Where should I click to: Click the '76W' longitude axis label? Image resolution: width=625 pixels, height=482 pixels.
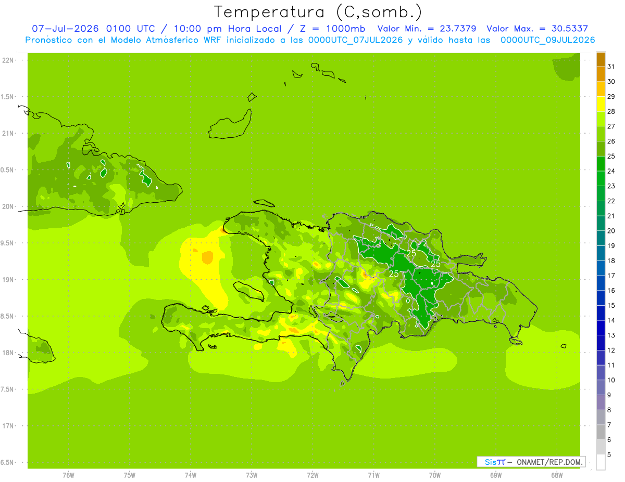(x=68, y=475)
